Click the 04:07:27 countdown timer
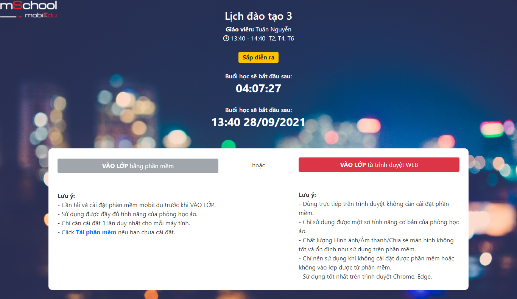The width and height of the screenshot is (517, 299). [258, 89]
